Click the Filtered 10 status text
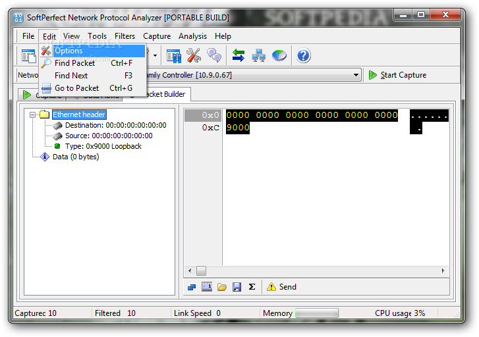The height and width of the screenshot is (337, 479). (115, 313)
